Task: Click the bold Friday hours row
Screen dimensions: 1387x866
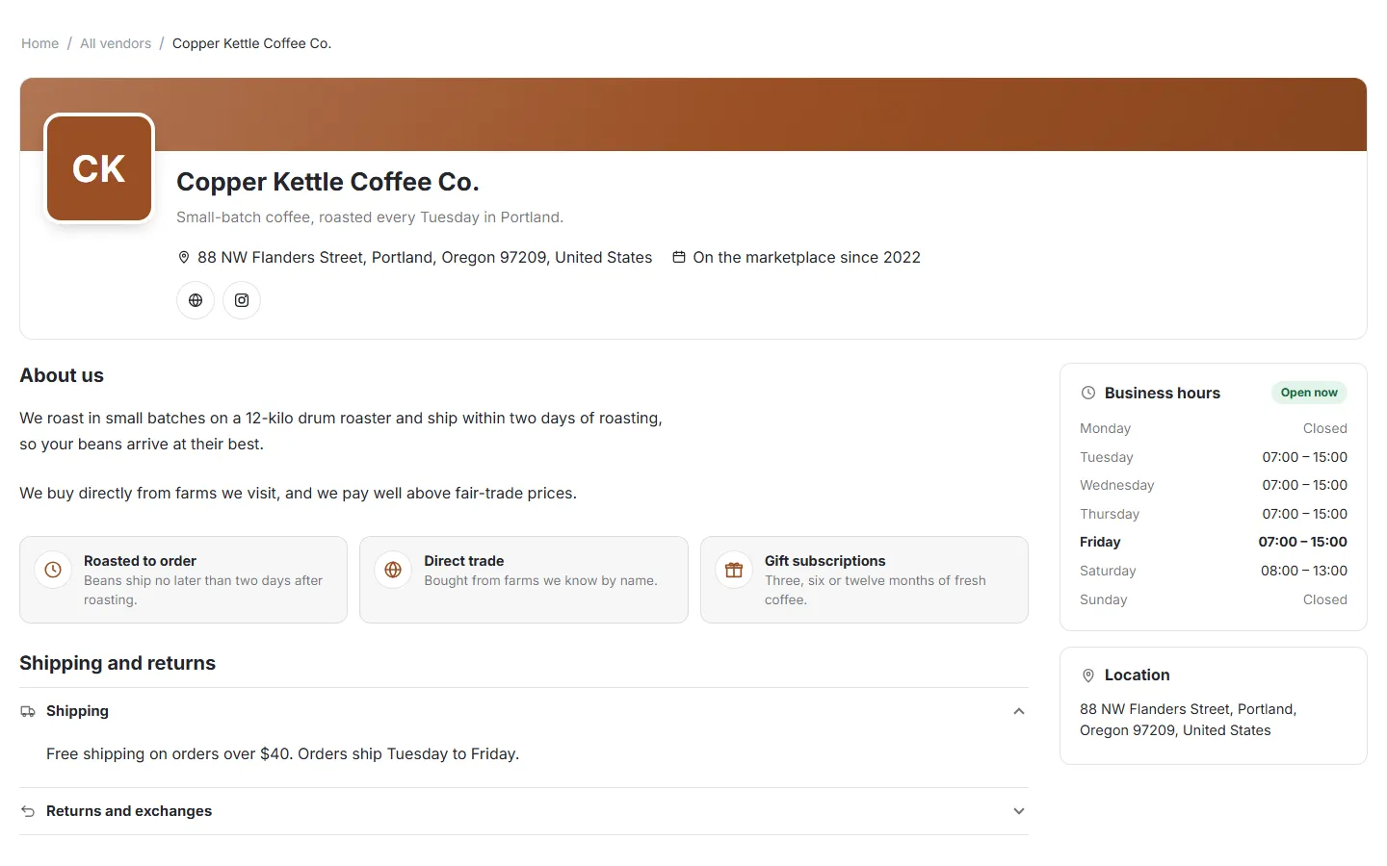Action: click(1214, 542)
